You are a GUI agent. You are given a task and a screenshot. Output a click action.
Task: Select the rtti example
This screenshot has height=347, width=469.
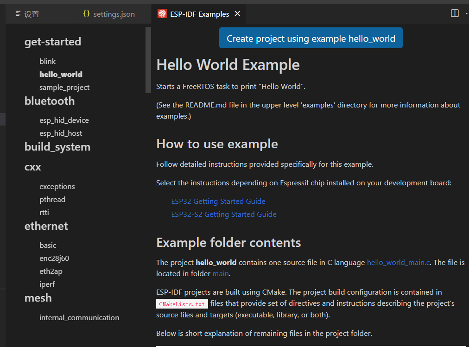click(x=44, y=213)
